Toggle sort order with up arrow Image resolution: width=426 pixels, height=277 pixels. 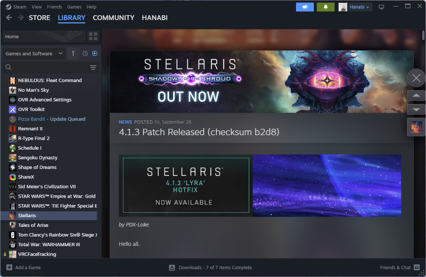point(73,53)
